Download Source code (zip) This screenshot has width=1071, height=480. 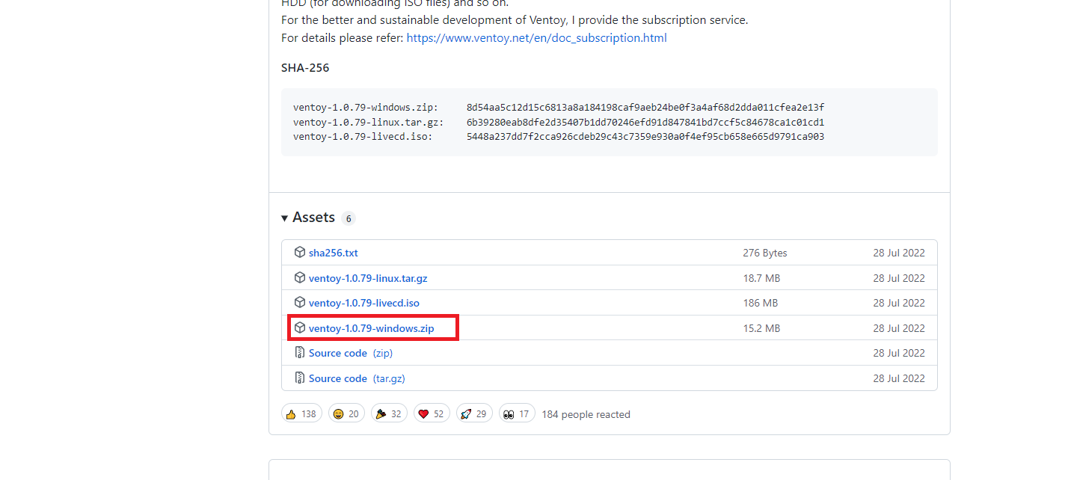(x=351, y=353)
